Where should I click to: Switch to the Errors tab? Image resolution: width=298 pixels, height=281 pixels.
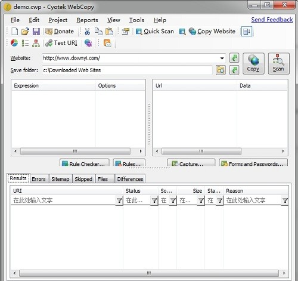coord(39,179)
